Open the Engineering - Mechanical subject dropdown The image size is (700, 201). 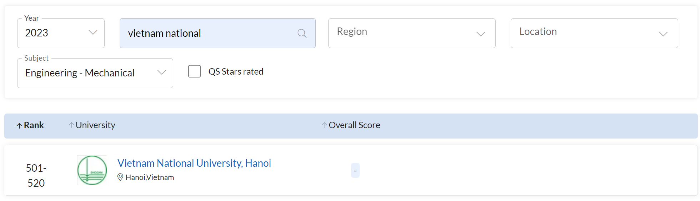[95, 73]
